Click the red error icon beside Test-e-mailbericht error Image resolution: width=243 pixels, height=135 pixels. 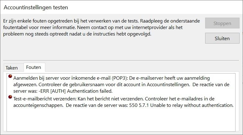[10, 97]
